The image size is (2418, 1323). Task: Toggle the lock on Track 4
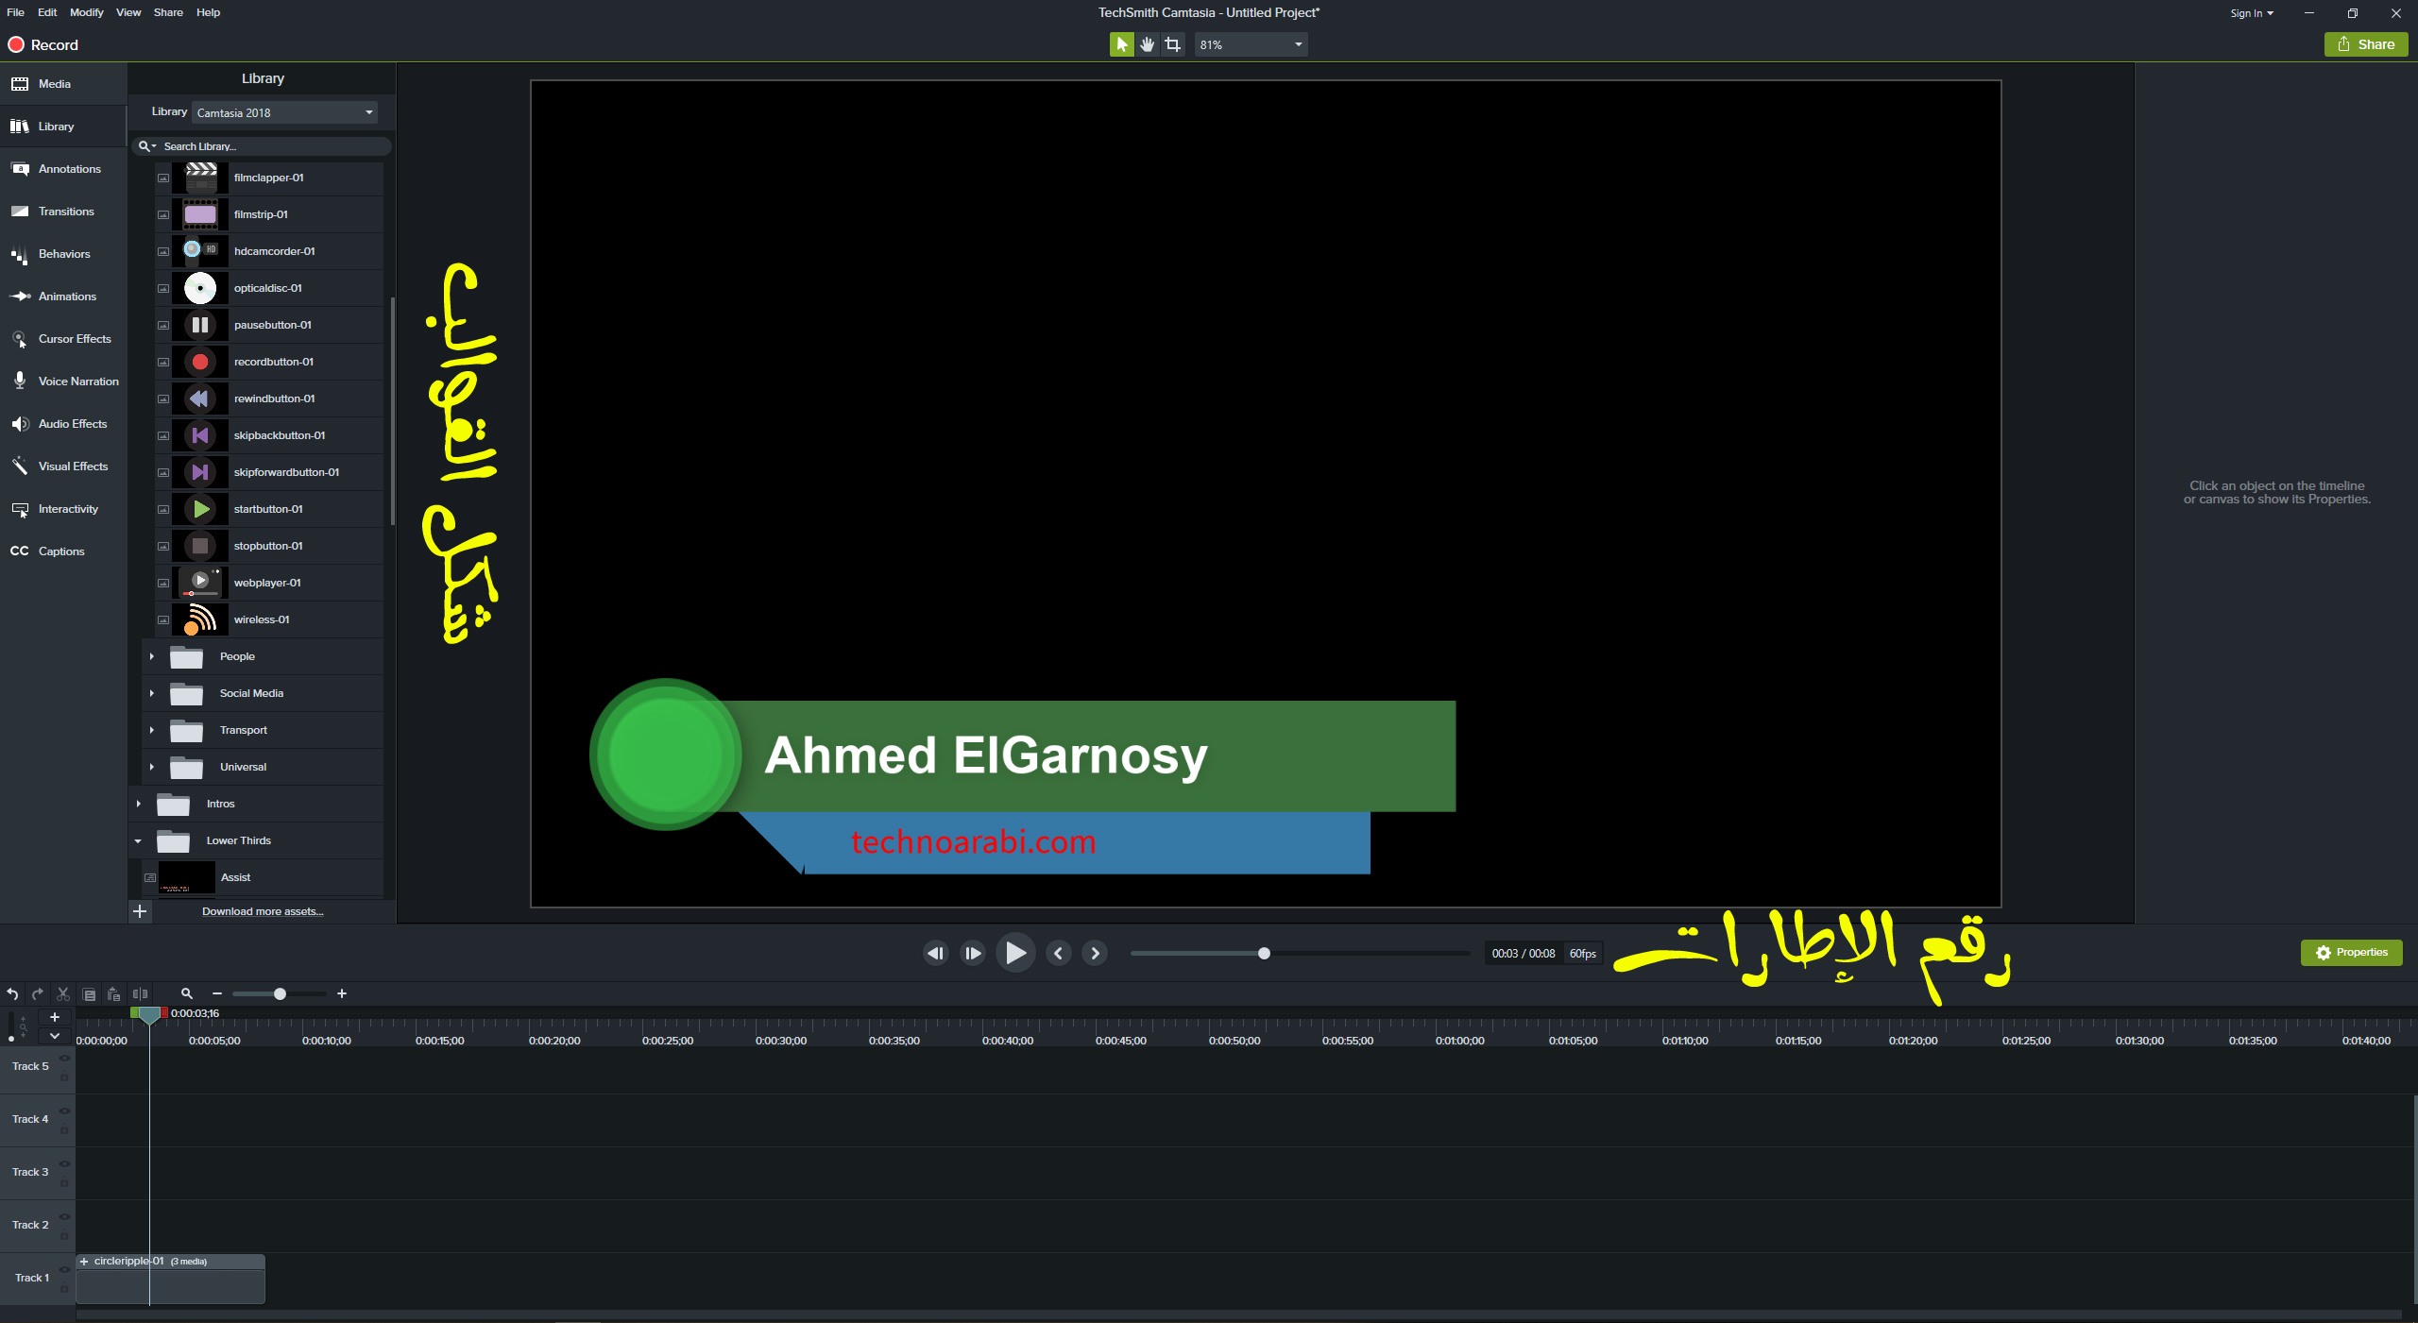[x=64, y=1130]
